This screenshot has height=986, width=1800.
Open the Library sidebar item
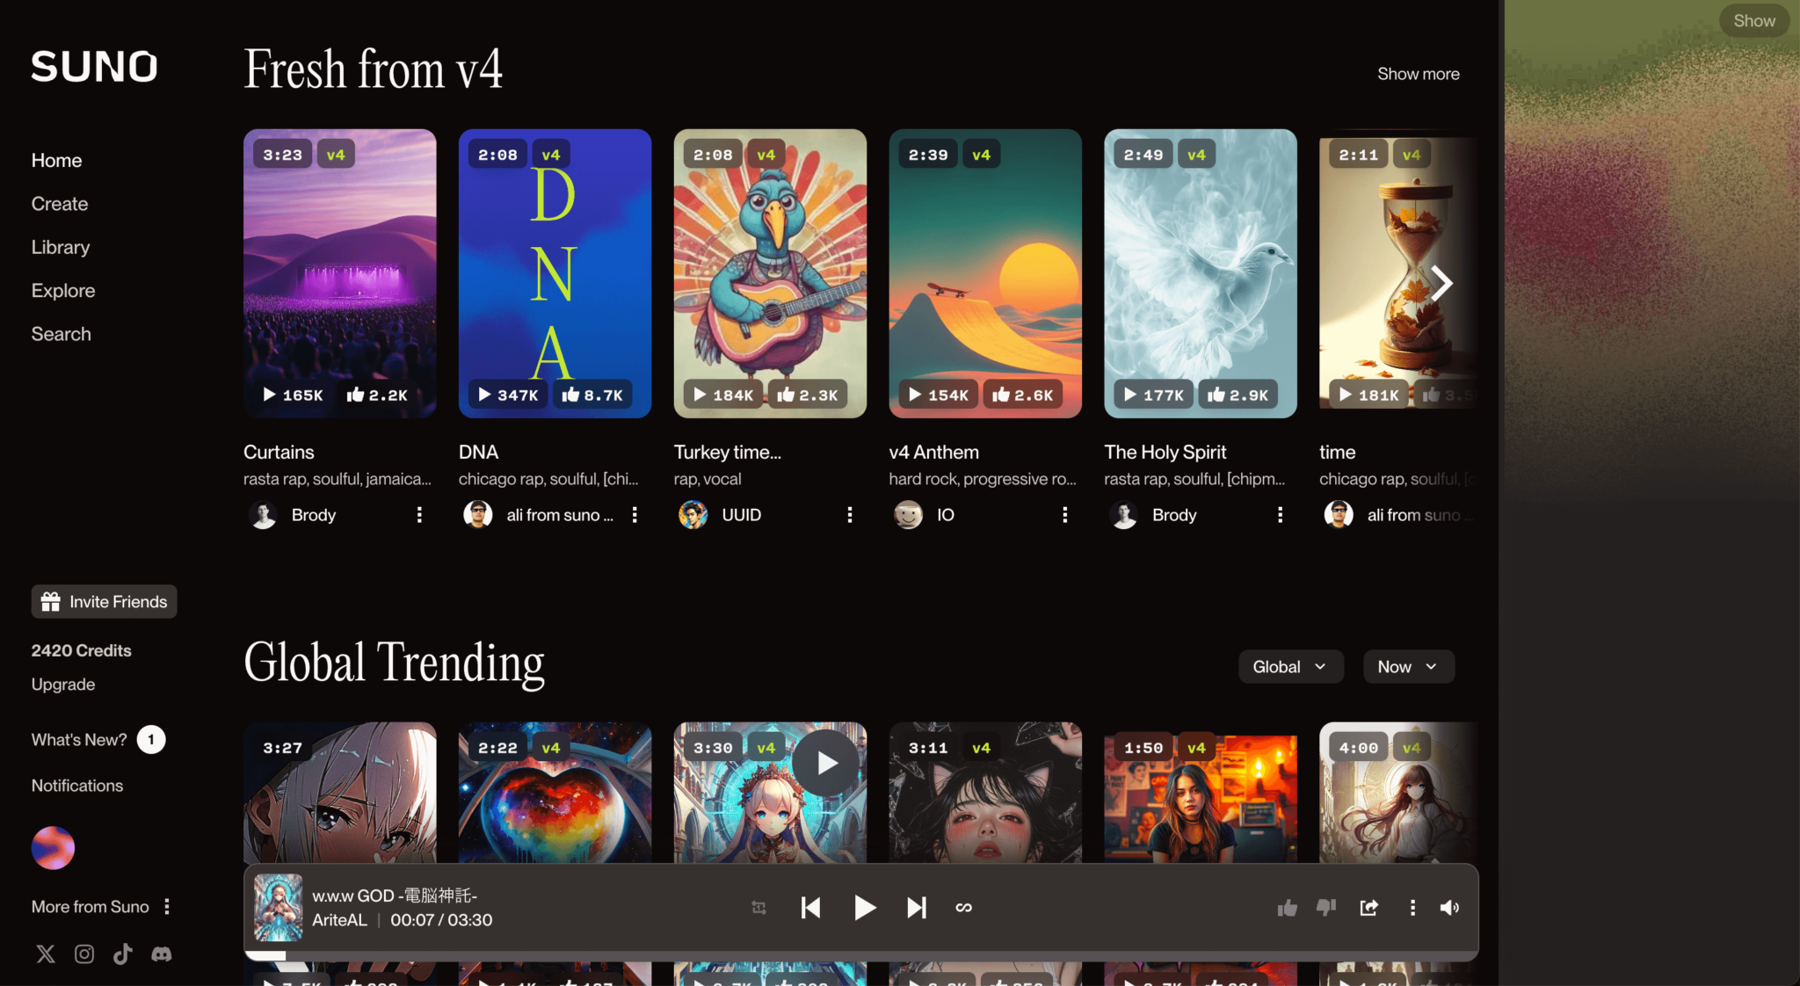coord(61,248)
